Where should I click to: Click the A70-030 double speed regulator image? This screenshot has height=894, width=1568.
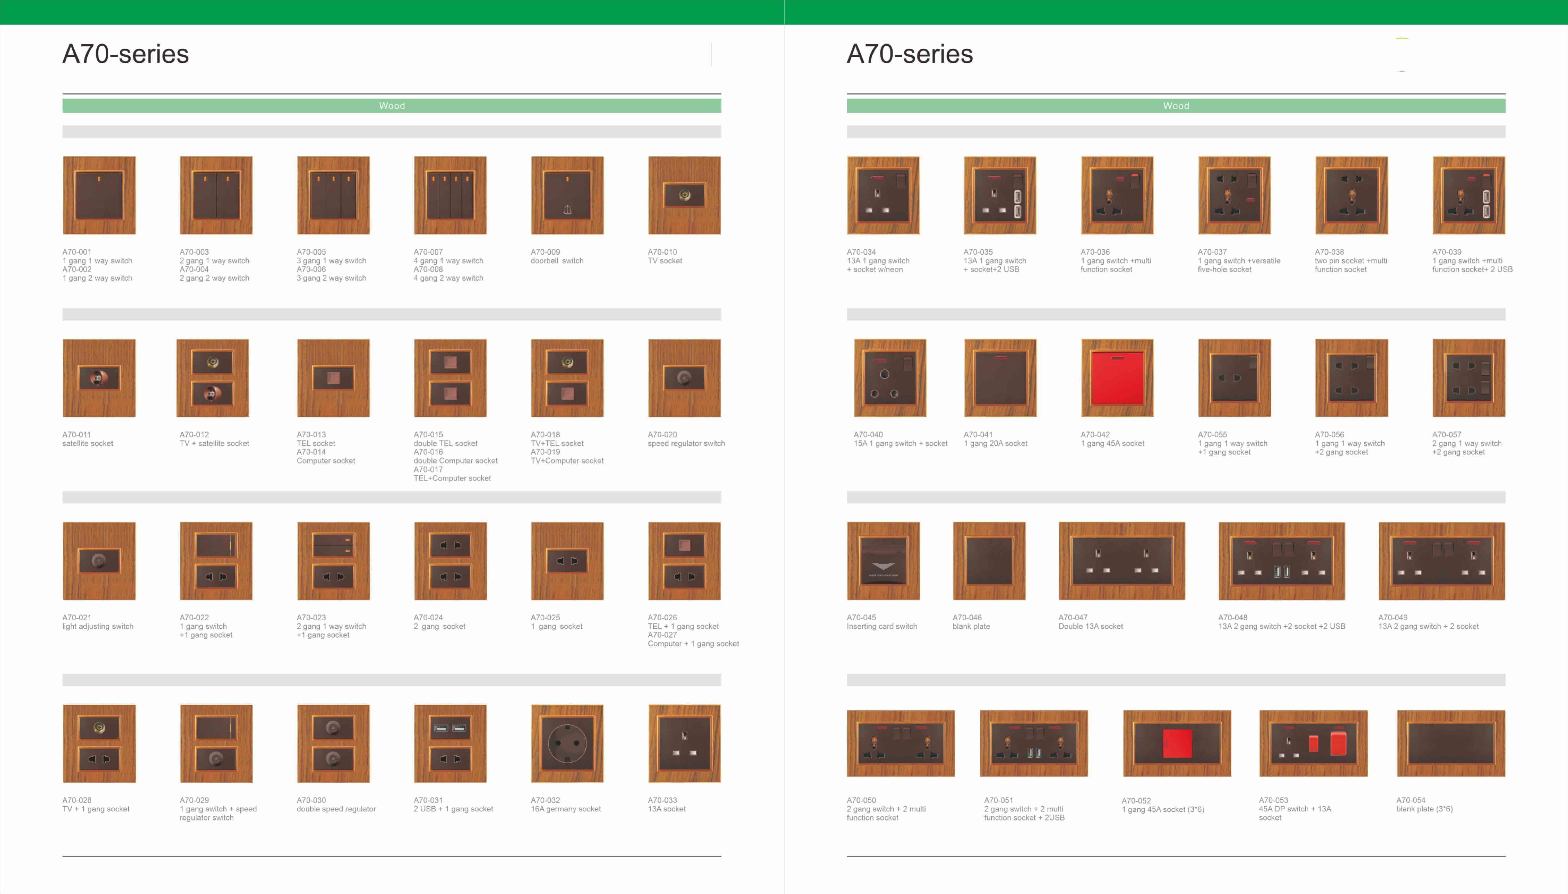(x=333, y=743)
